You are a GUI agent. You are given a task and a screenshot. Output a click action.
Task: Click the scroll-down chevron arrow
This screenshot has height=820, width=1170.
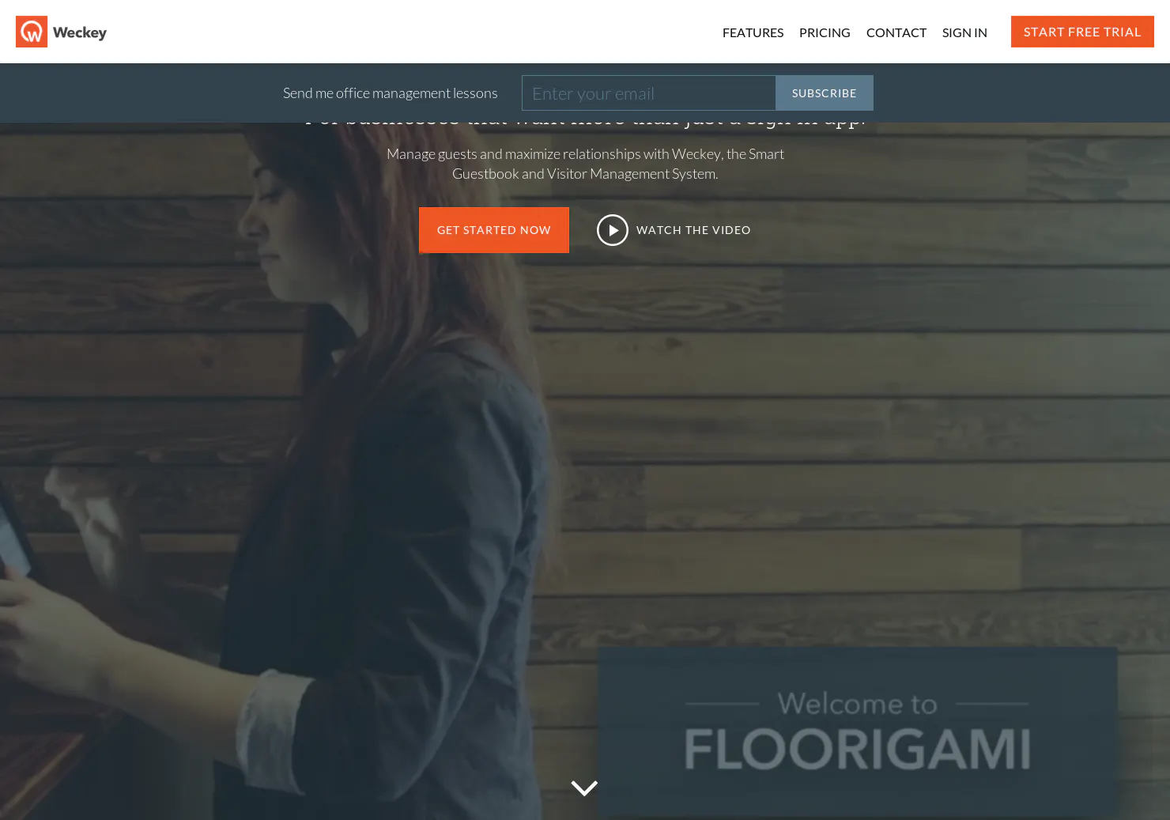point(584,788)
